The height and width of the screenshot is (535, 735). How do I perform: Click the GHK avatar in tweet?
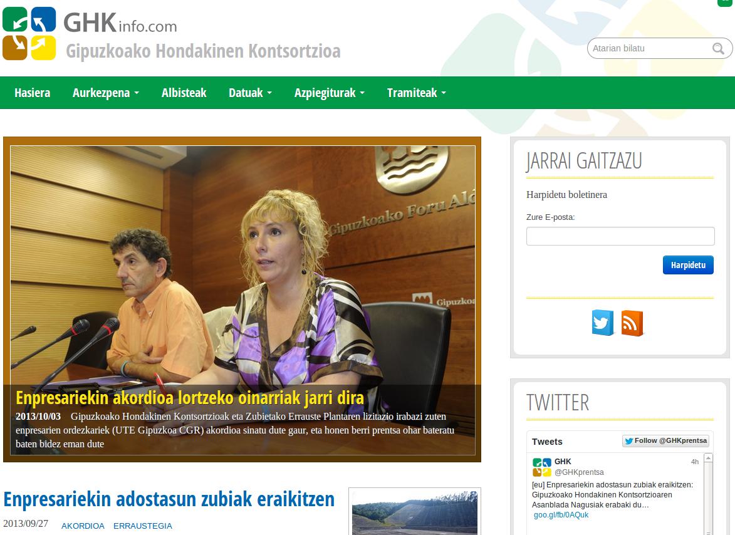coord(541,467)
